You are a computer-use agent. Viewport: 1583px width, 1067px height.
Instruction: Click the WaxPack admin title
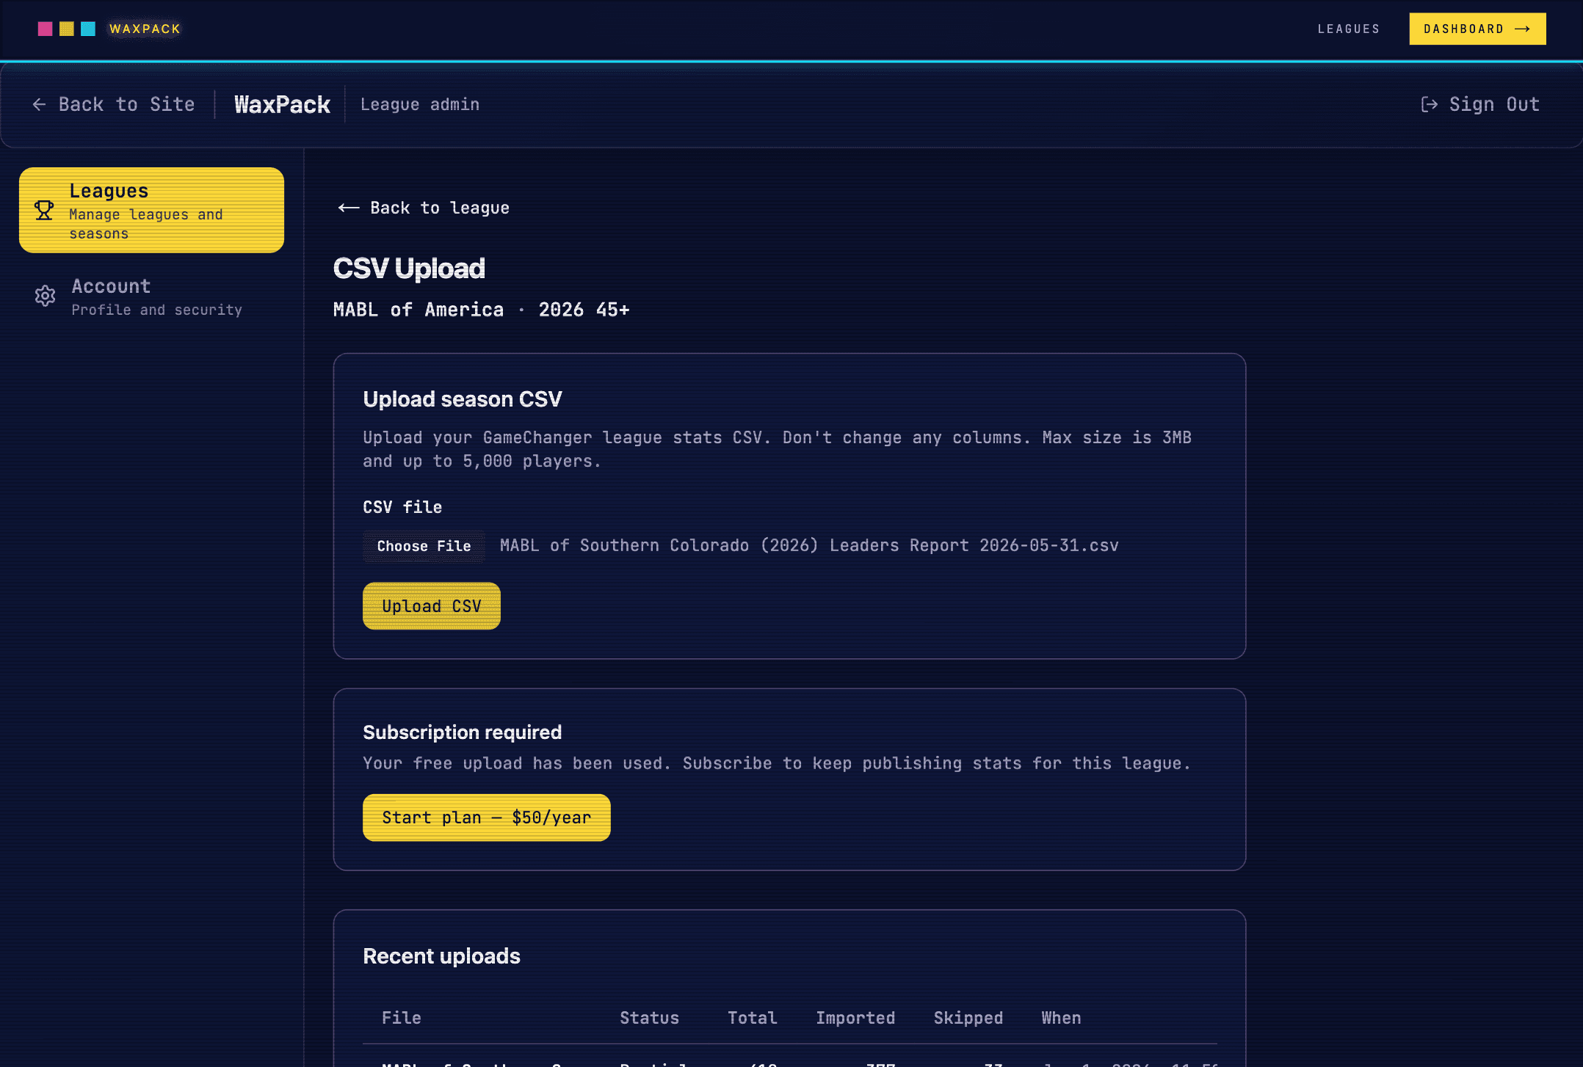coord(282,104)
